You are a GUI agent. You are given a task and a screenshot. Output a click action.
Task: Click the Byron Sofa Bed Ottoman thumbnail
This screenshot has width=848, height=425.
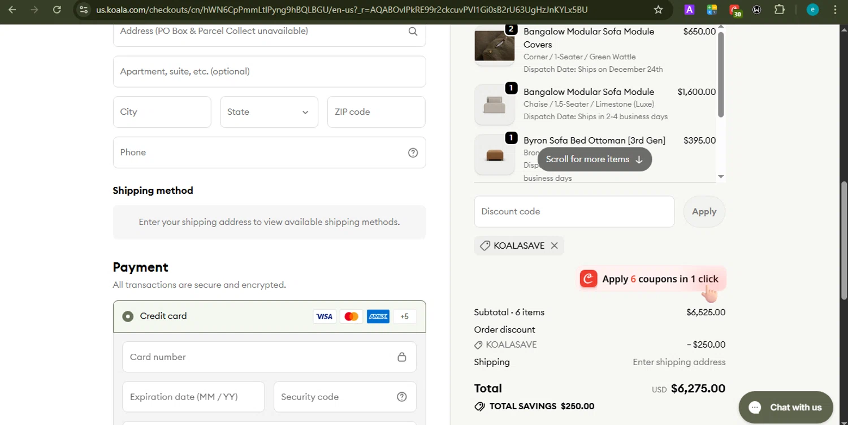point(495,154)
